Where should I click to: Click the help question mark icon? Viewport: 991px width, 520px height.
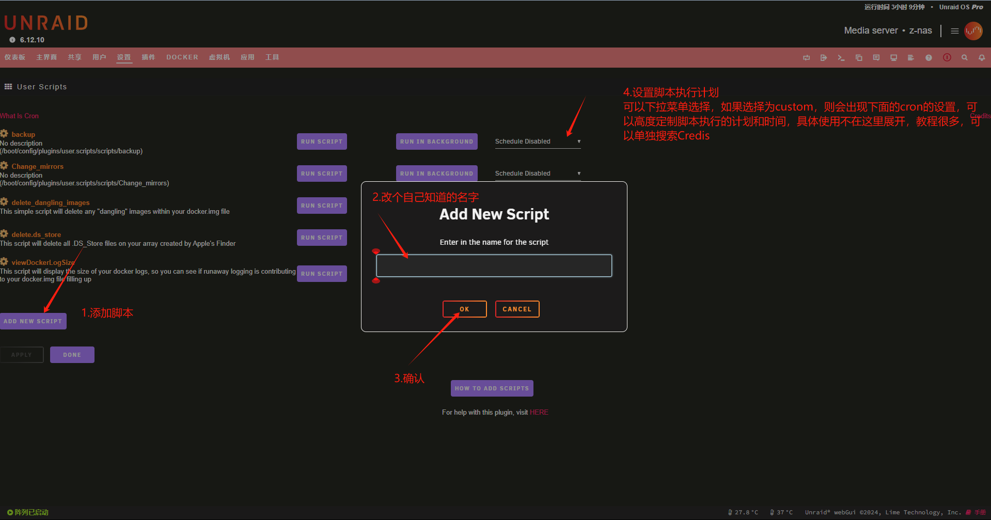[929, 58]
